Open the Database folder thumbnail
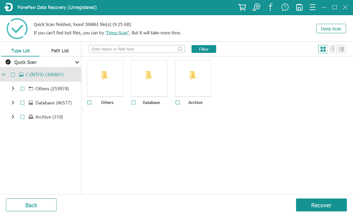 pos(149,78)
